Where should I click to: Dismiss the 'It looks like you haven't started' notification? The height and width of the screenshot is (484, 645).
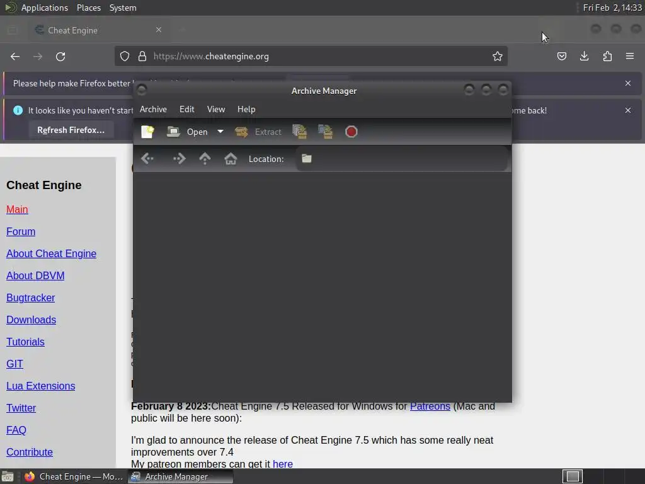(x=628, y=110)
